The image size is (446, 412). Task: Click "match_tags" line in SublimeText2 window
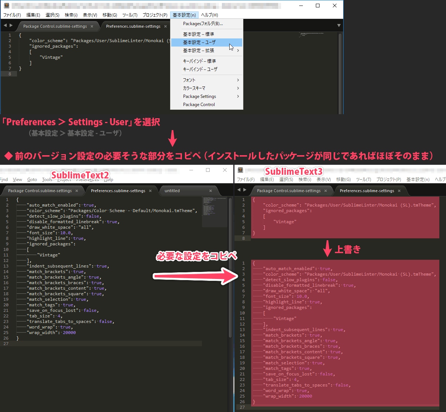pyautogui.click(x=51, y=305)
